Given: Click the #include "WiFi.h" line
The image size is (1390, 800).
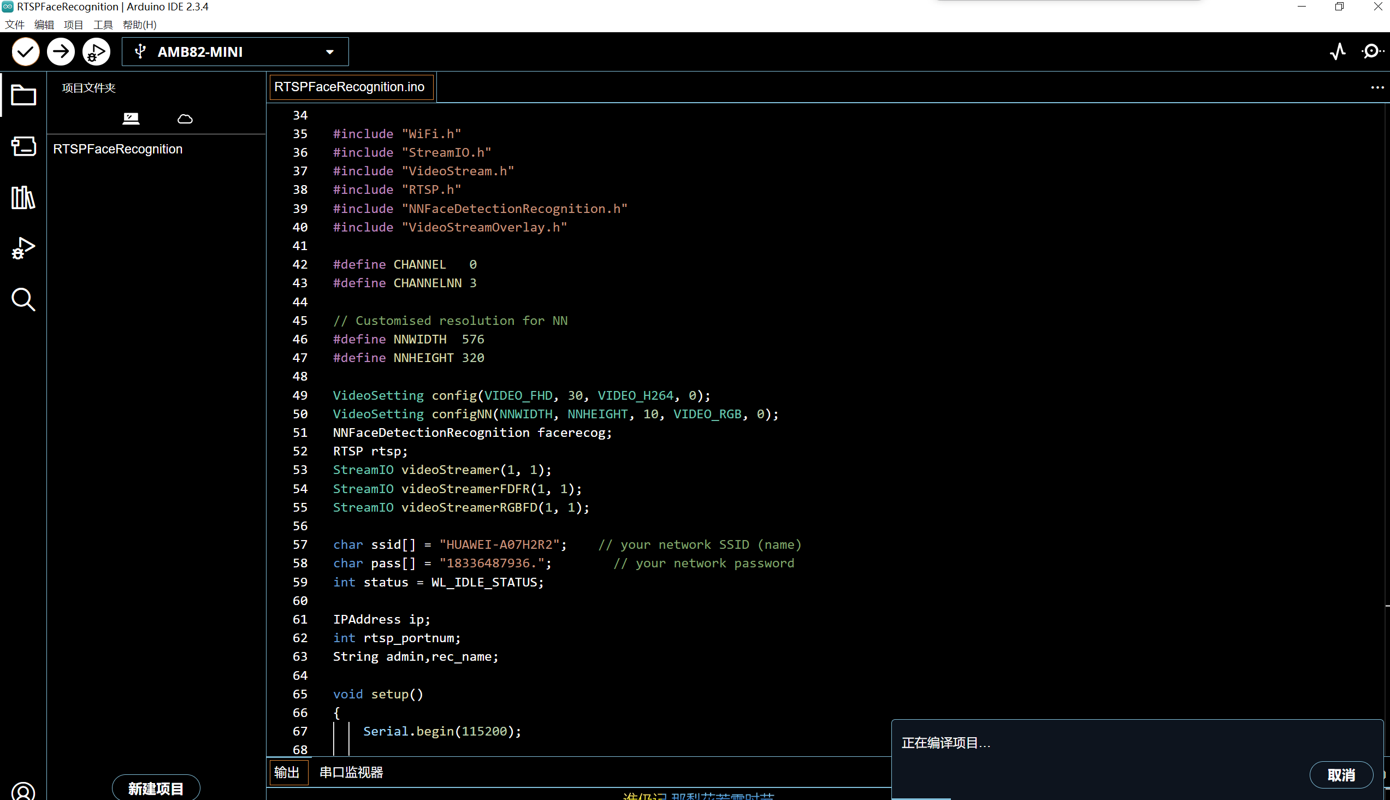Looking at the screenshot, I should (x=397, y=134).
